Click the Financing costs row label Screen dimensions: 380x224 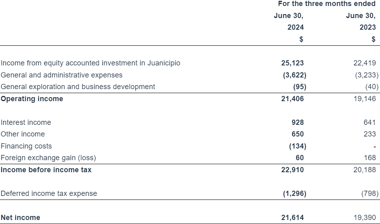26,146
